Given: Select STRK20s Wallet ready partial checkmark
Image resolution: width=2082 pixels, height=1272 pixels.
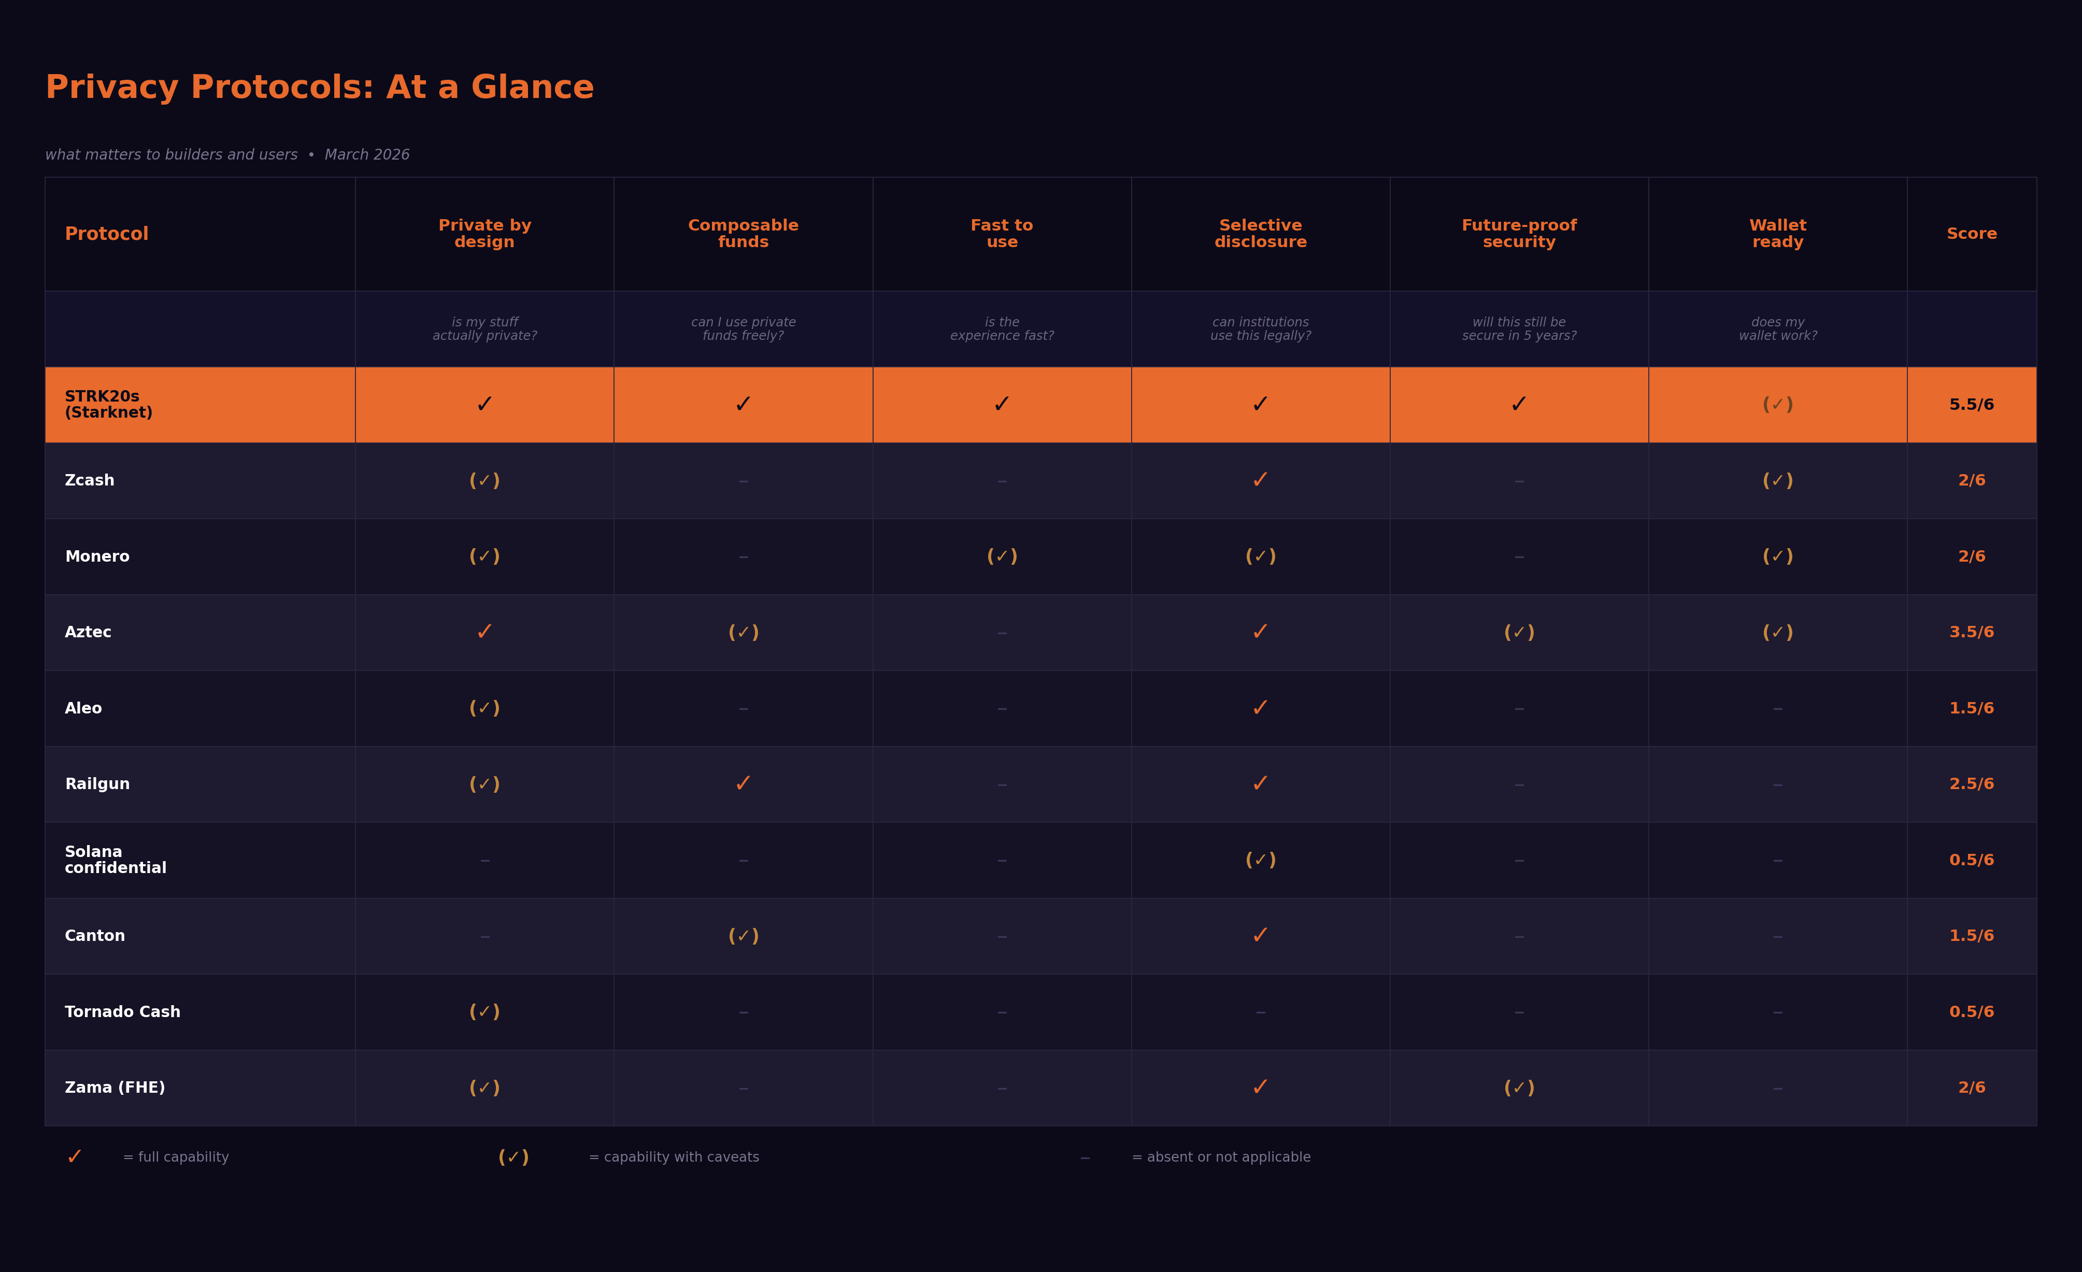Looking at the screenshot, I should [1777, 405].
